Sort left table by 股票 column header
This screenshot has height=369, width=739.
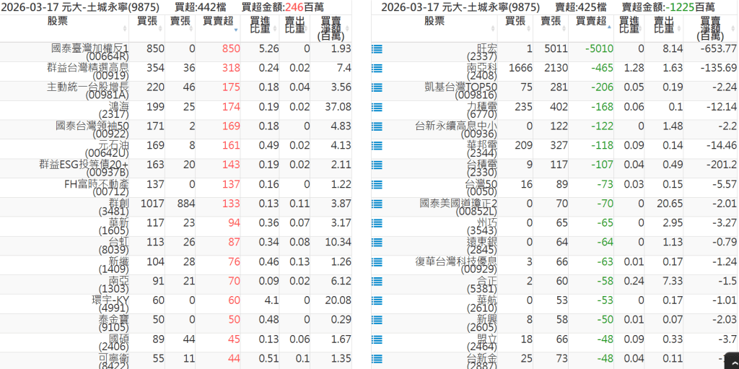(58, 22)
